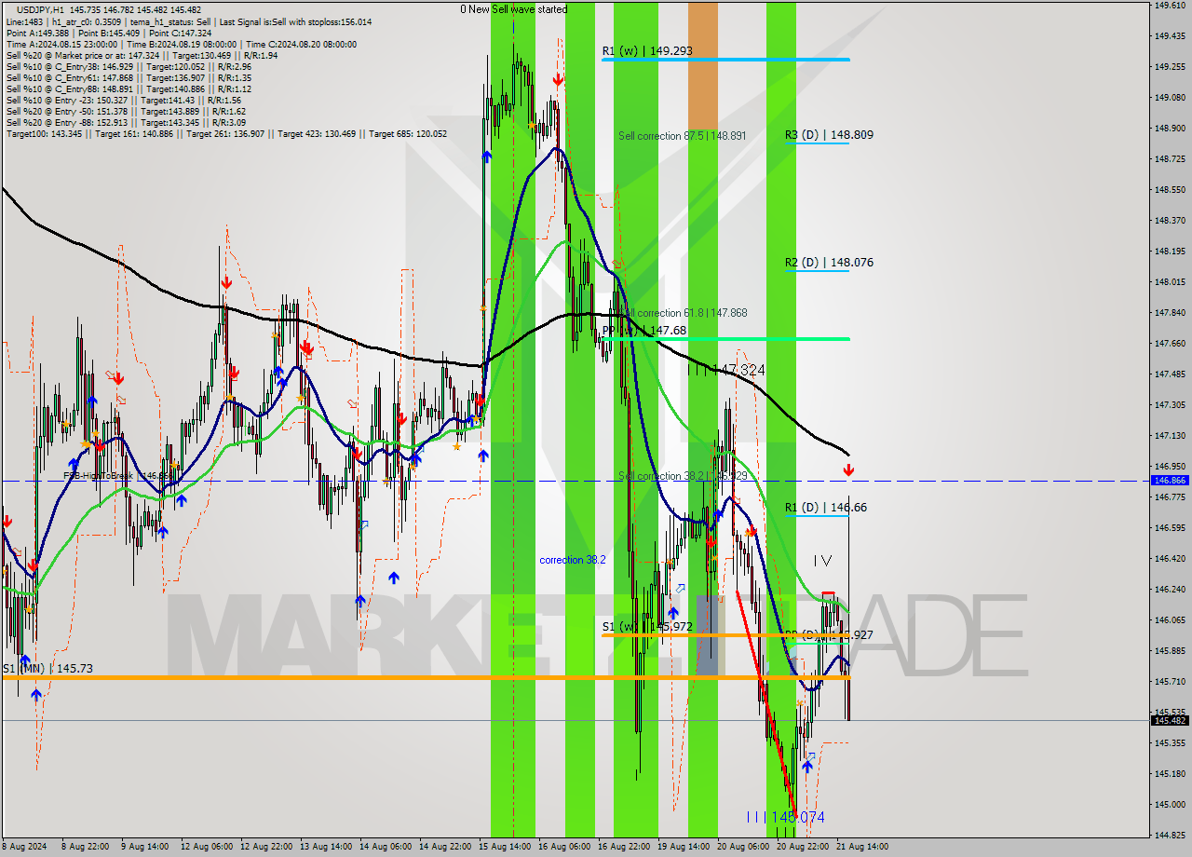Click the 144.825 price scale value

click(x=1169, y=836)
